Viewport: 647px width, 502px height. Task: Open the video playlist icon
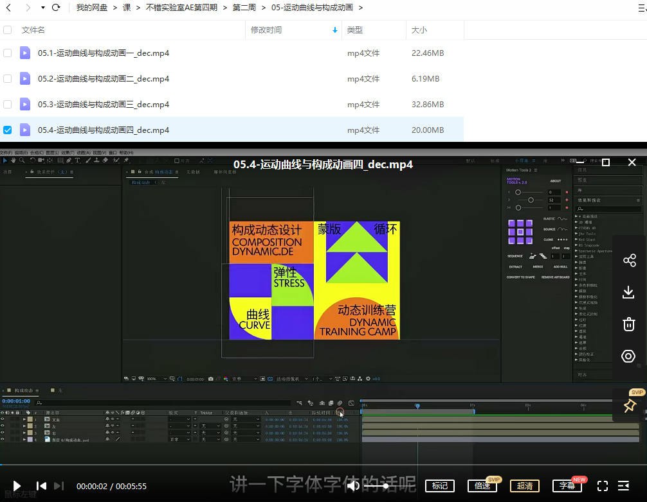click(623, 486)
